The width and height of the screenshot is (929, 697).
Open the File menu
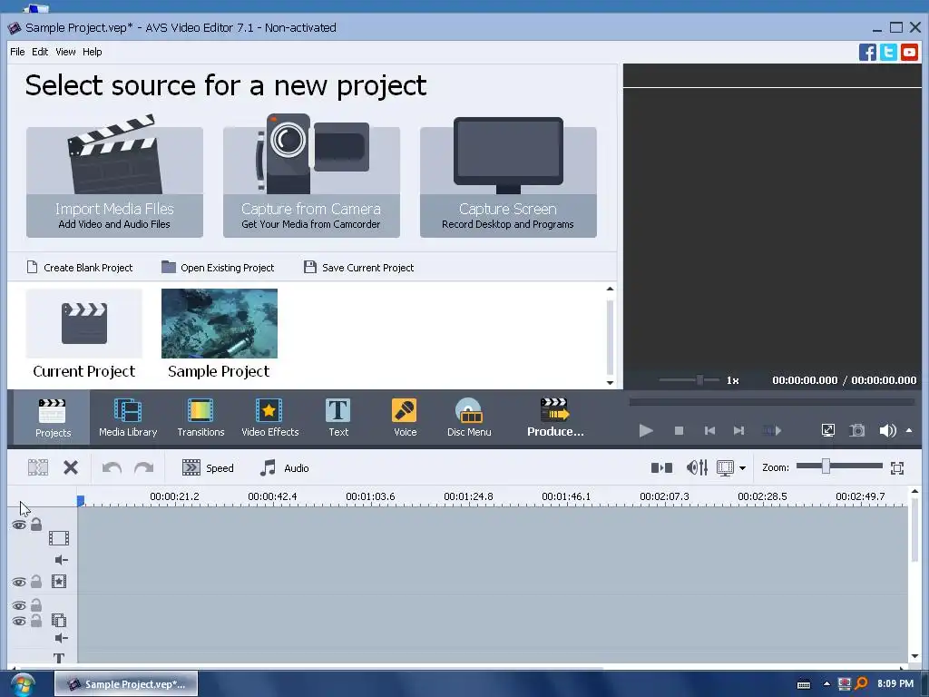click(x=17, y=52)
